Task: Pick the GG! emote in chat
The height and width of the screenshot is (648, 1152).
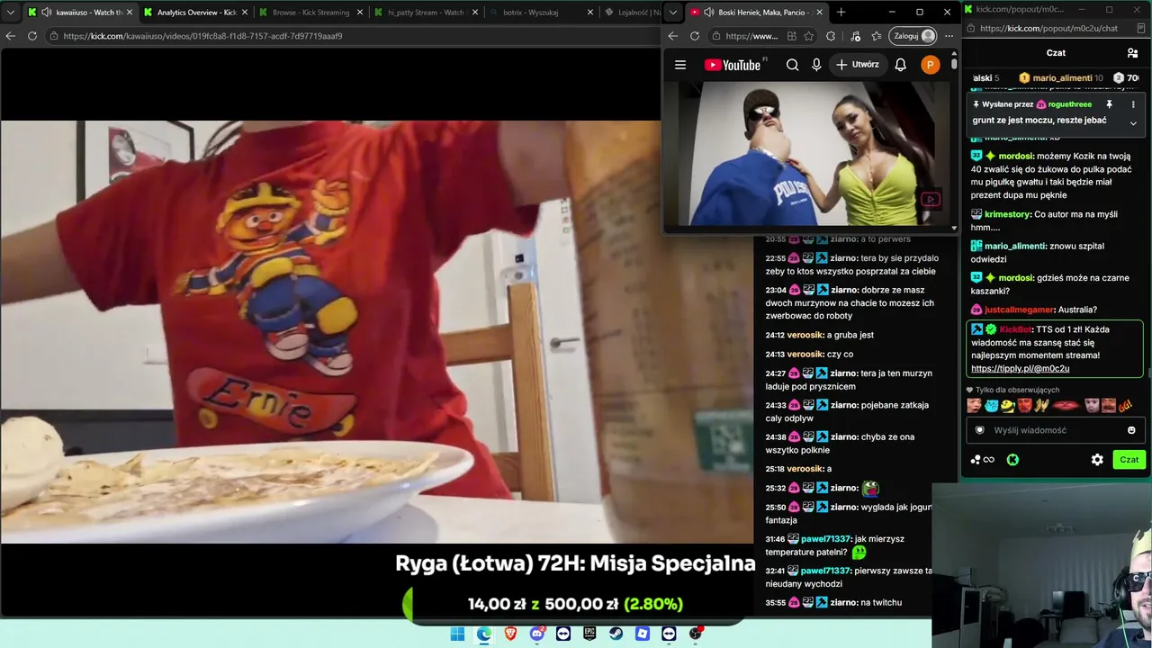Action: click(1125, 406)
